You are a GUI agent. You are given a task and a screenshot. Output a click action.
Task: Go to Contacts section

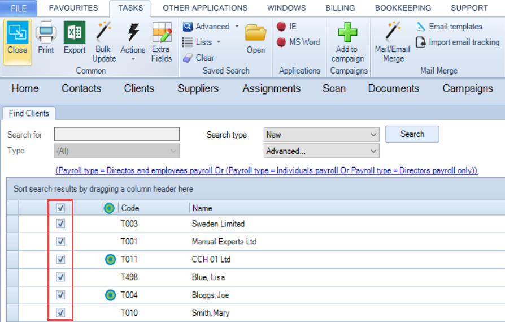point(81,88)
